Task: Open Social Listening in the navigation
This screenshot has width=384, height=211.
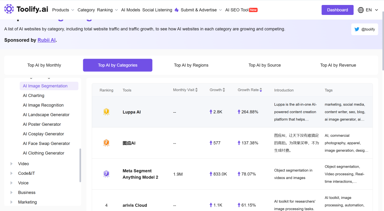Action: [157, 10]
